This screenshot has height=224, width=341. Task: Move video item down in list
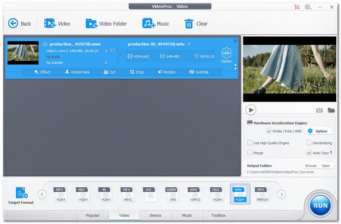[235, 69]
